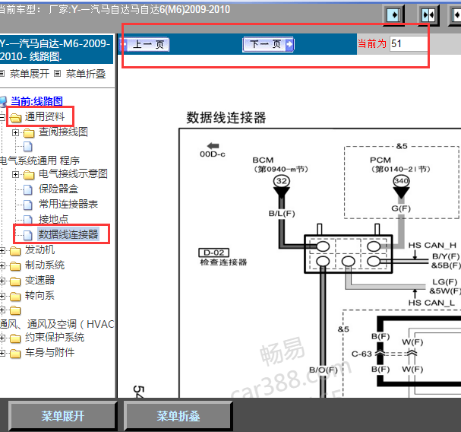Screen dimensions: 461x432
Task: Open the 查阅接线图 folder
Action: pyautogui.click(x=63, y=132)
